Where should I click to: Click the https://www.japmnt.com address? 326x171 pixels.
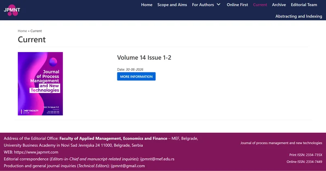coord(36,152)
